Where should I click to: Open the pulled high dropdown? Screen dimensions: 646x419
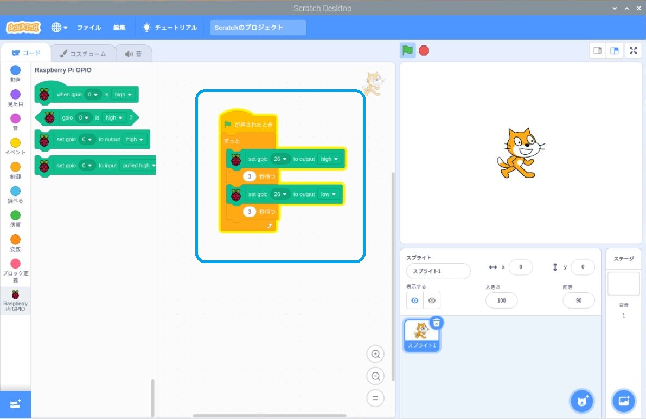137,166
